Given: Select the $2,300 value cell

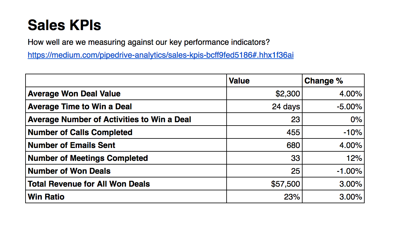Looking at the screenshot, I should (x=264, y=93).
